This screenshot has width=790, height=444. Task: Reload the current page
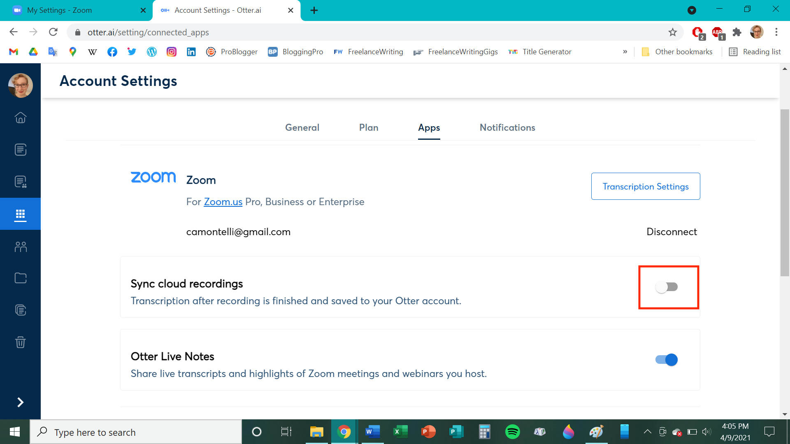53,32
